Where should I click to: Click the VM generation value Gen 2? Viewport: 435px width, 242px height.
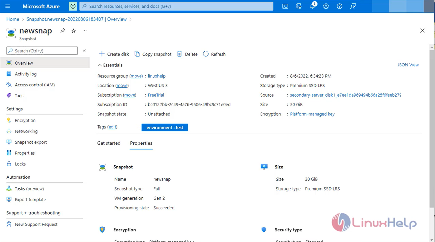tap(159, 198)
